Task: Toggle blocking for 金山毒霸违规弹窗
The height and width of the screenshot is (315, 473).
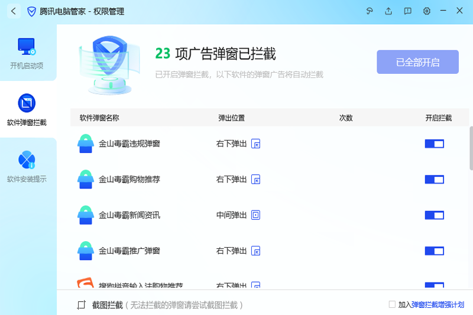Action: [x=435, y=144]
